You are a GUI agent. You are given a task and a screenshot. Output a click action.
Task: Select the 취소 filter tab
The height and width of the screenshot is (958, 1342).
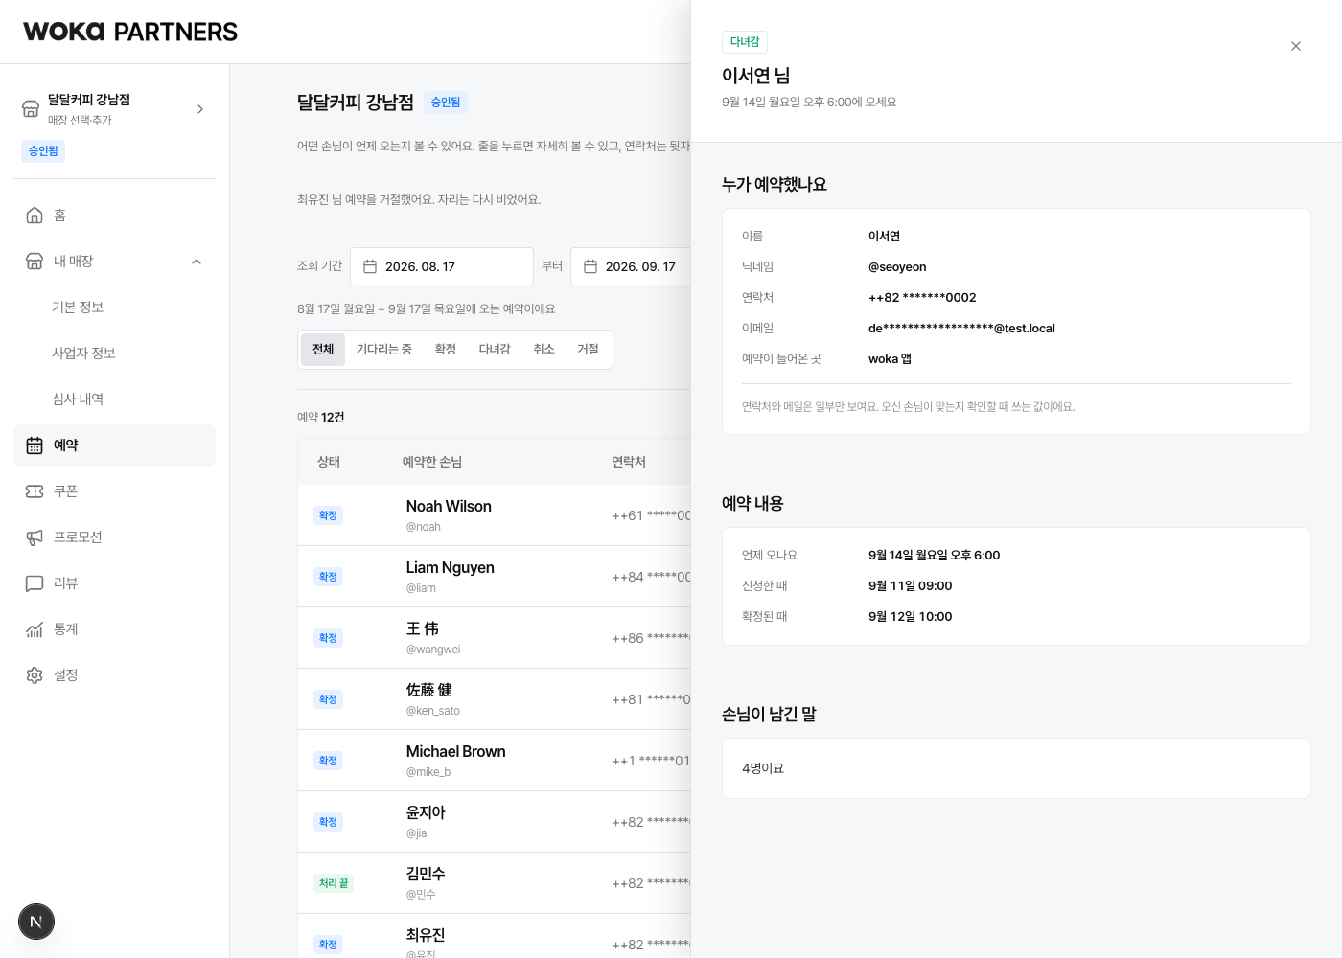point(544,350)
